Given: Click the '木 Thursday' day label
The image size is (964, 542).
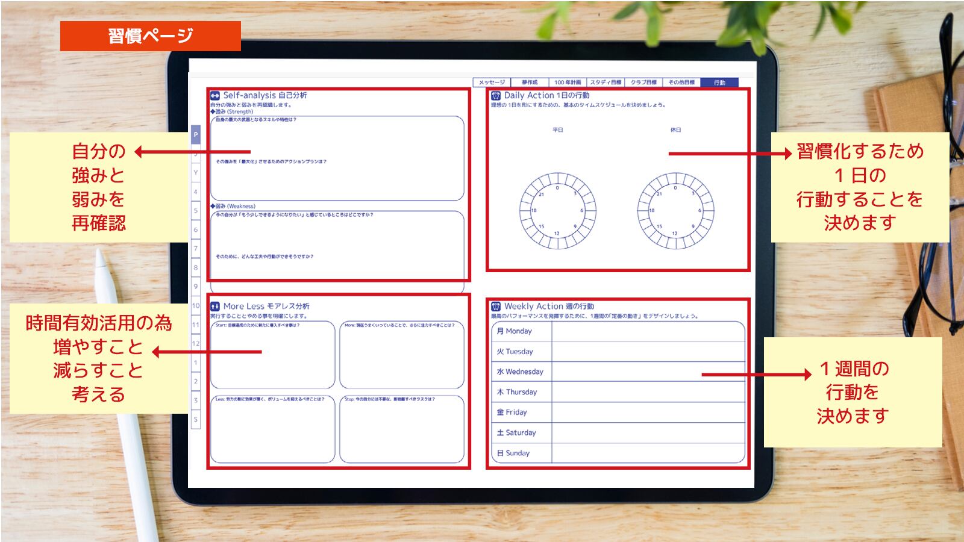Looking at the screenshot, I should pos(517,392).
